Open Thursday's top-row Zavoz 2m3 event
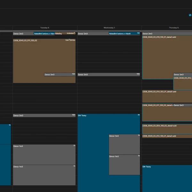Image resolution: width=192 pixels, height=192 pixels. [x=167, y=34]
